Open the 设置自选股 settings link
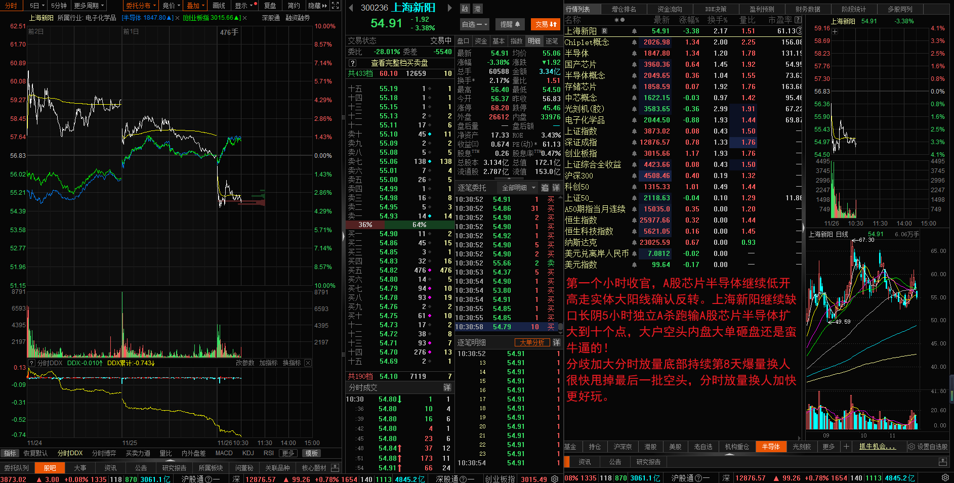The image size is (954, 483). (928, 447)
